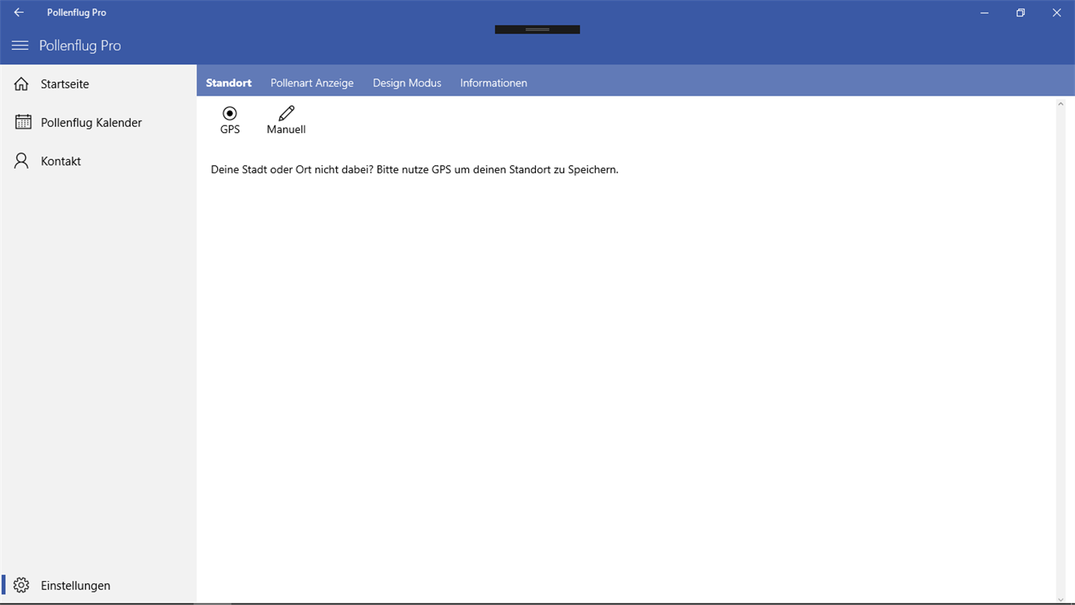The height and width of the screenshot is (605, 1075).
Task: Click the Startseite home icon
Action: [22, 84]
